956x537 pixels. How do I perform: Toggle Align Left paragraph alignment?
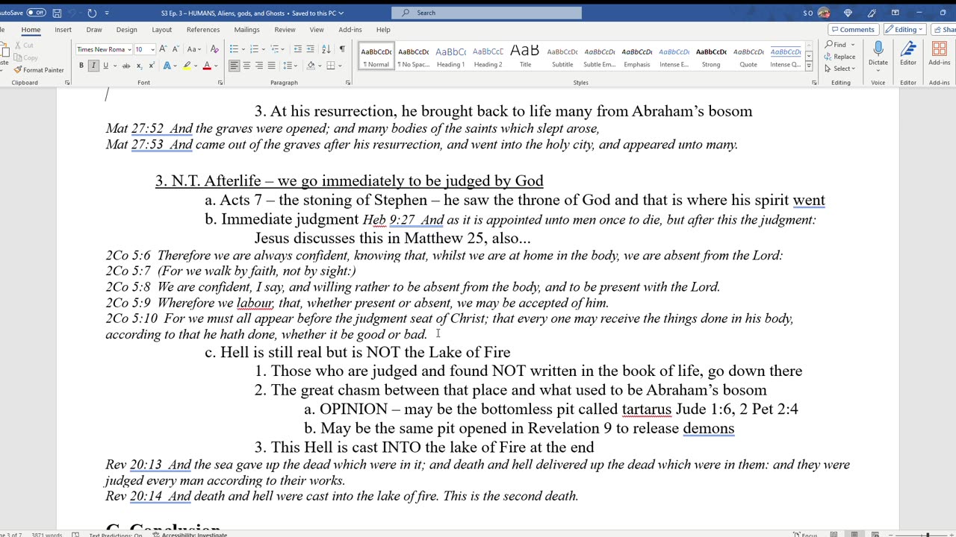click(x=234, y=66)
